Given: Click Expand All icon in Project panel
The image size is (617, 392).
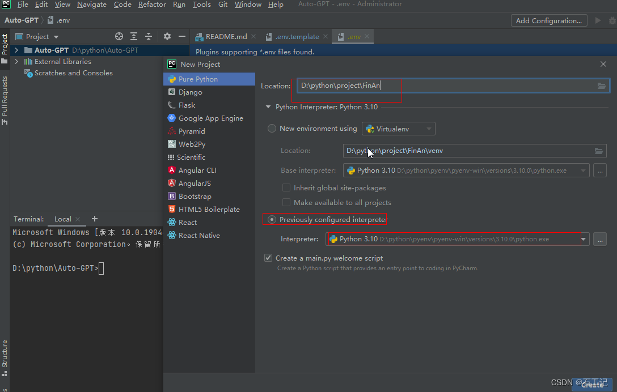Looking at the screenshot, I should click(134, 37).
